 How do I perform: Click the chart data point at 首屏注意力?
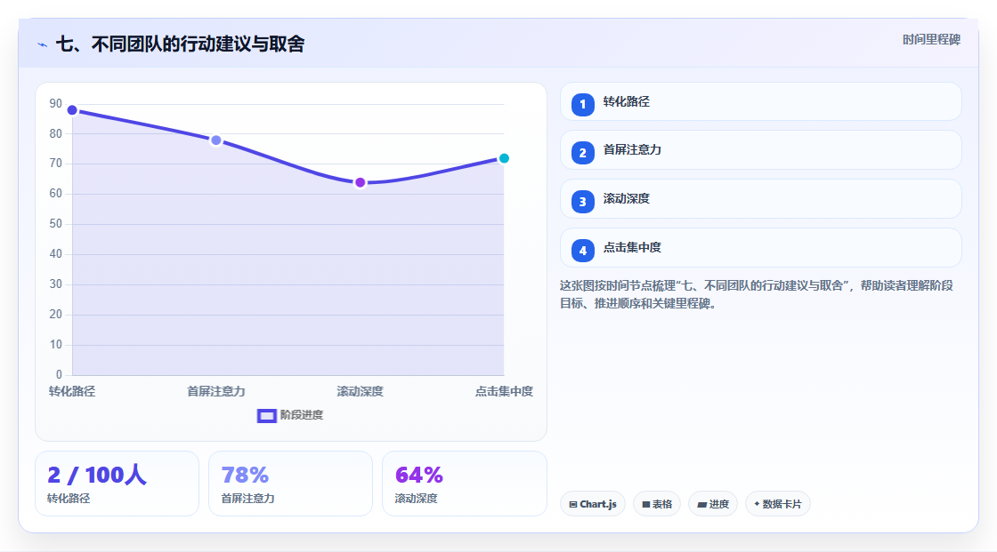(x=216, y=140)
